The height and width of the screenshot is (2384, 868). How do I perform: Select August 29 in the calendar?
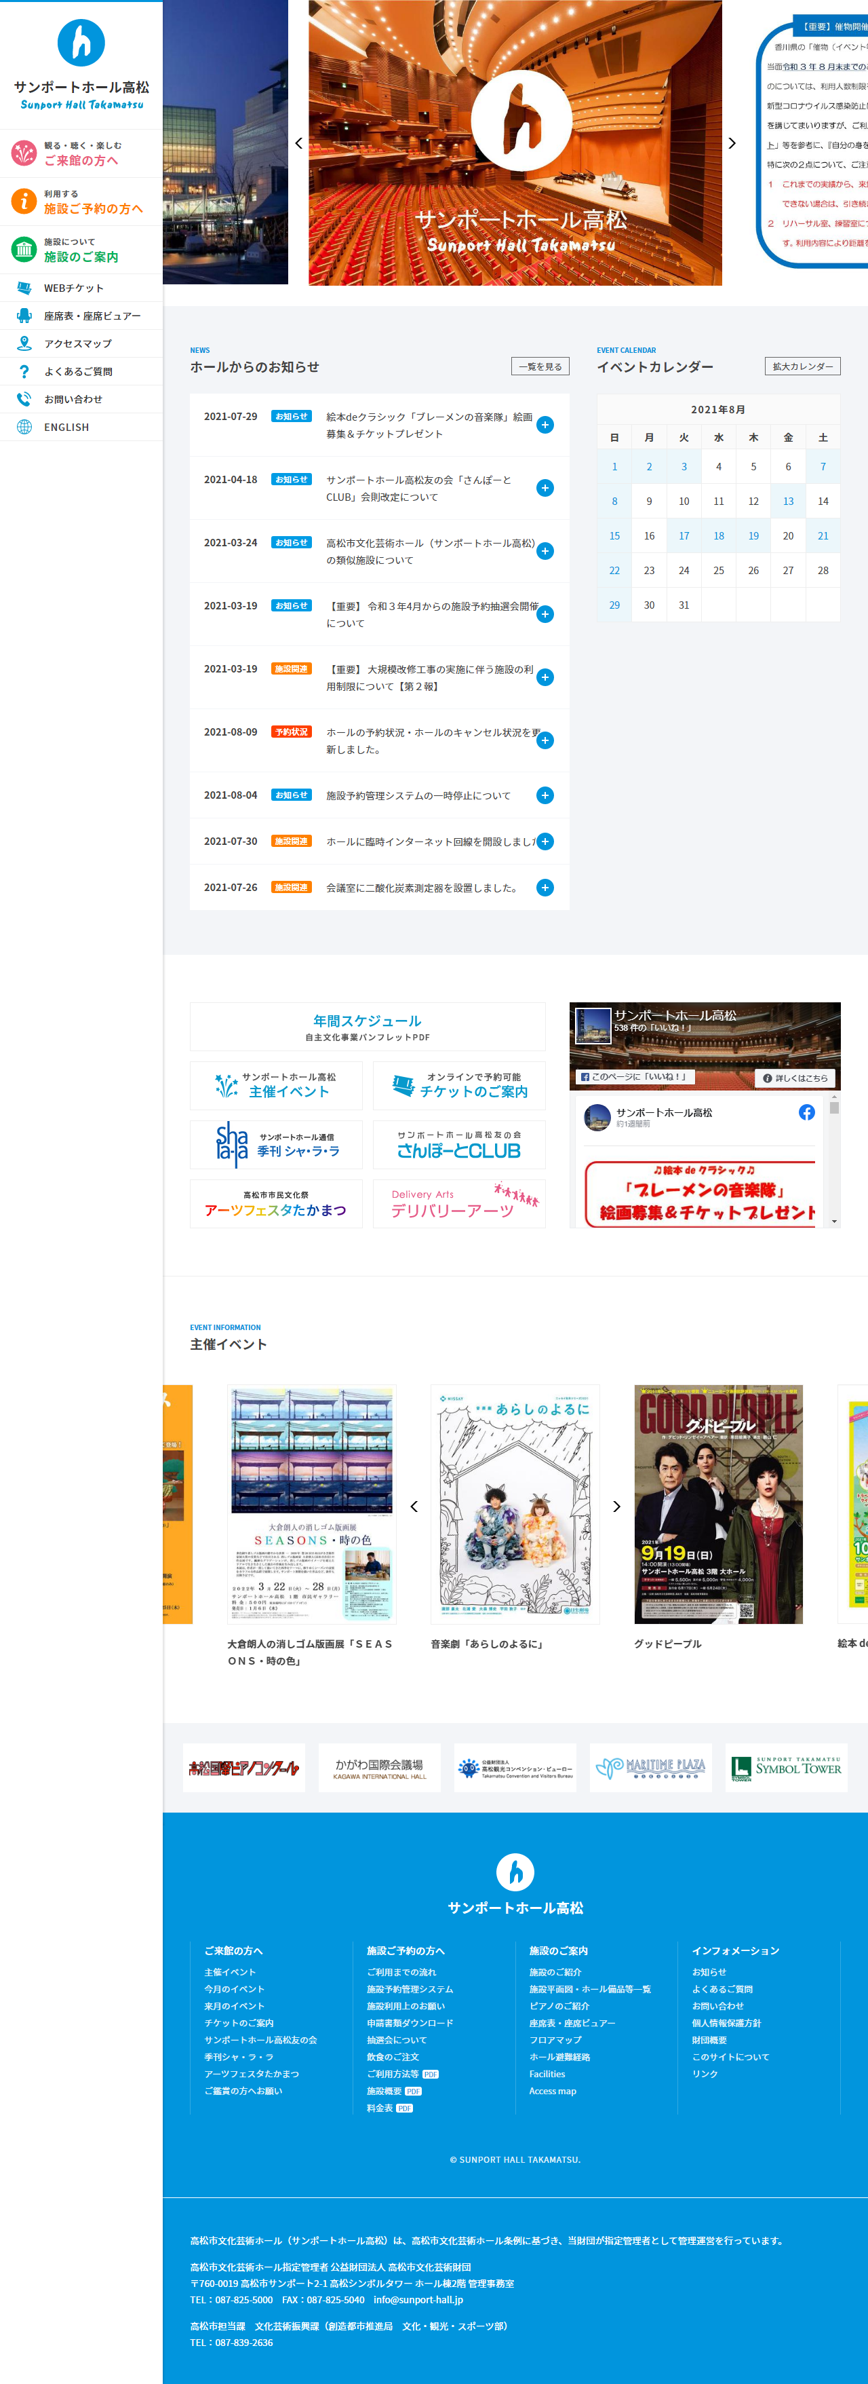coord(614,605)
